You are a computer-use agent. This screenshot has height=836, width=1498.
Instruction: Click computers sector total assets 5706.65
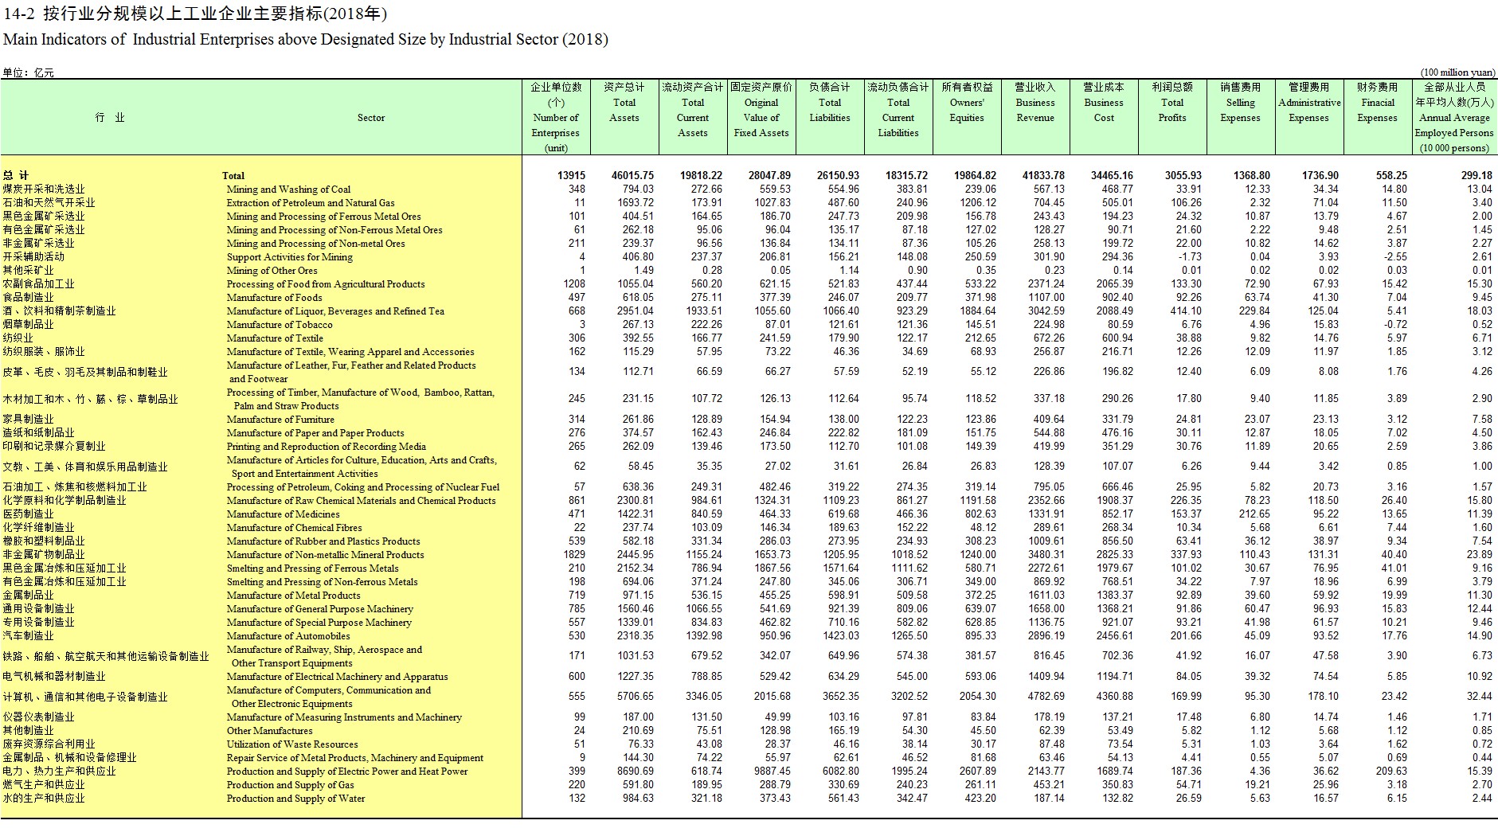(x=636, y=697)
